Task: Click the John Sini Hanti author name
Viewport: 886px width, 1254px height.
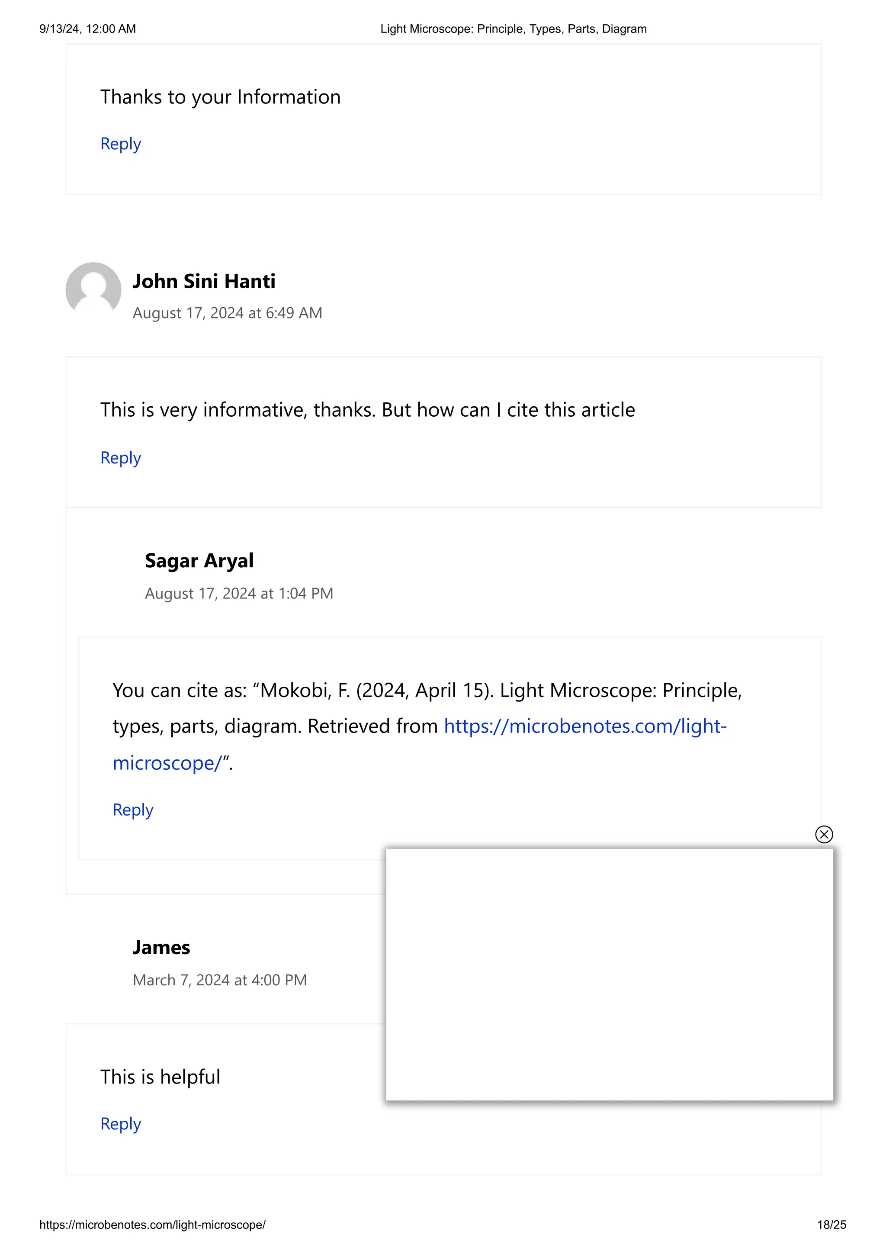Action: tap(204, 281)
